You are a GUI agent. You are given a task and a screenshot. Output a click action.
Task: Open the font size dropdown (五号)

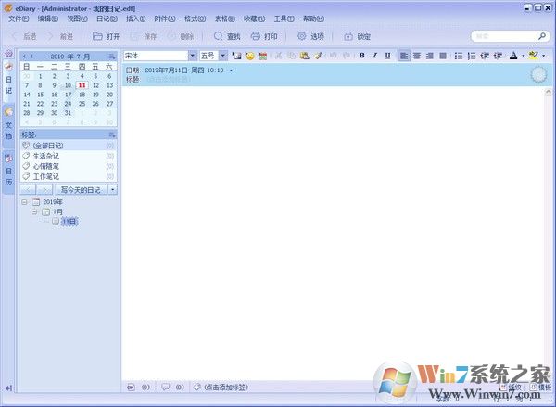[223, 56]
